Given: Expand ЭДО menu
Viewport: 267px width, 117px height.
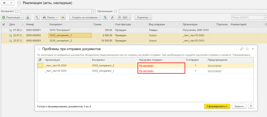Looking at the screenshot, I should pos(124,17).
